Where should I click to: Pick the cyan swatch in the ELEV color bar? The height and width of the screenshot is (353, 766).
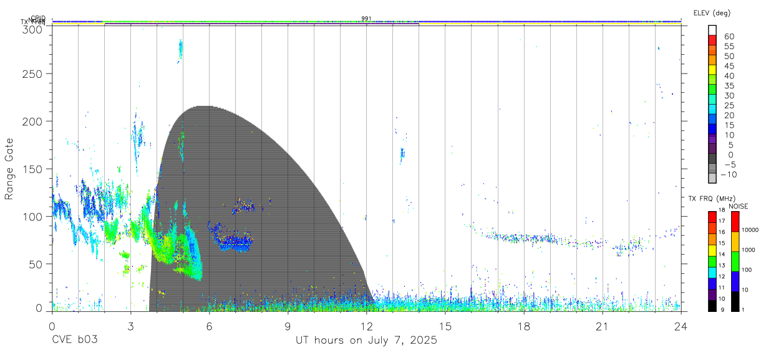coord(712,109)
